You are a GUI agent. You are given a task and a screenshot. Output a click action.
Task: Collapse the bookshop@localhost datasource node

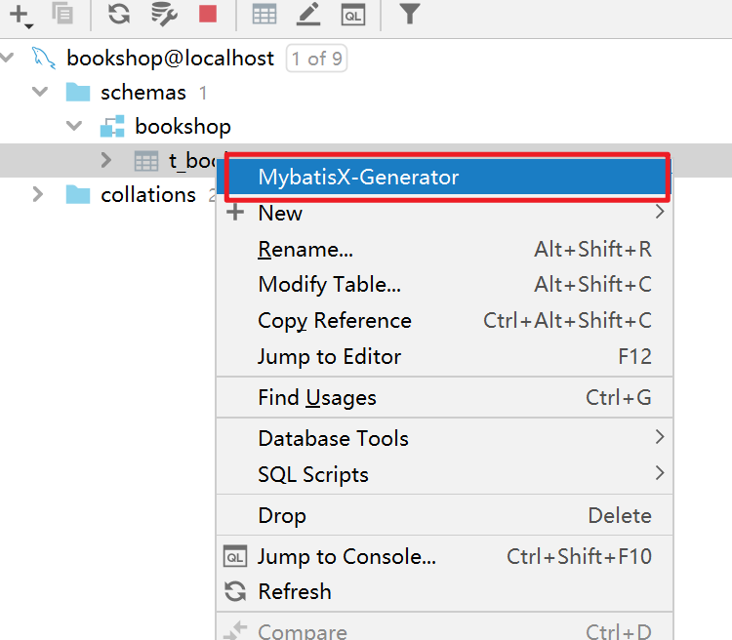tap(7, 58)
